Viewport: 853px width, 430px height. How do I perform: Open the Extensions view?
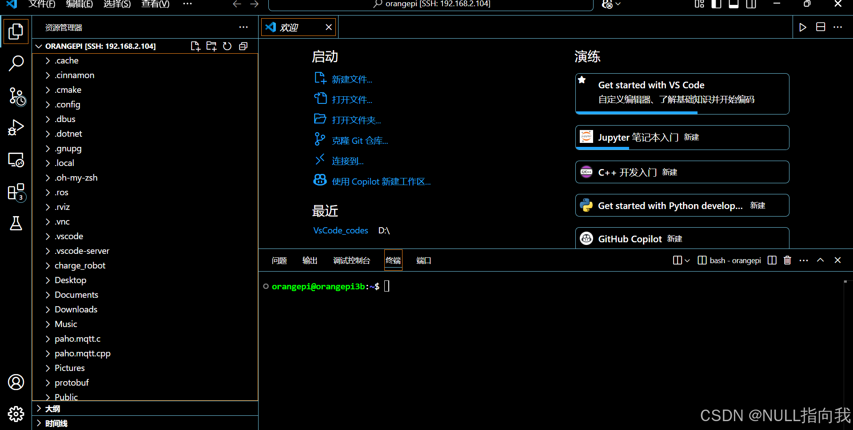point(17,192)
